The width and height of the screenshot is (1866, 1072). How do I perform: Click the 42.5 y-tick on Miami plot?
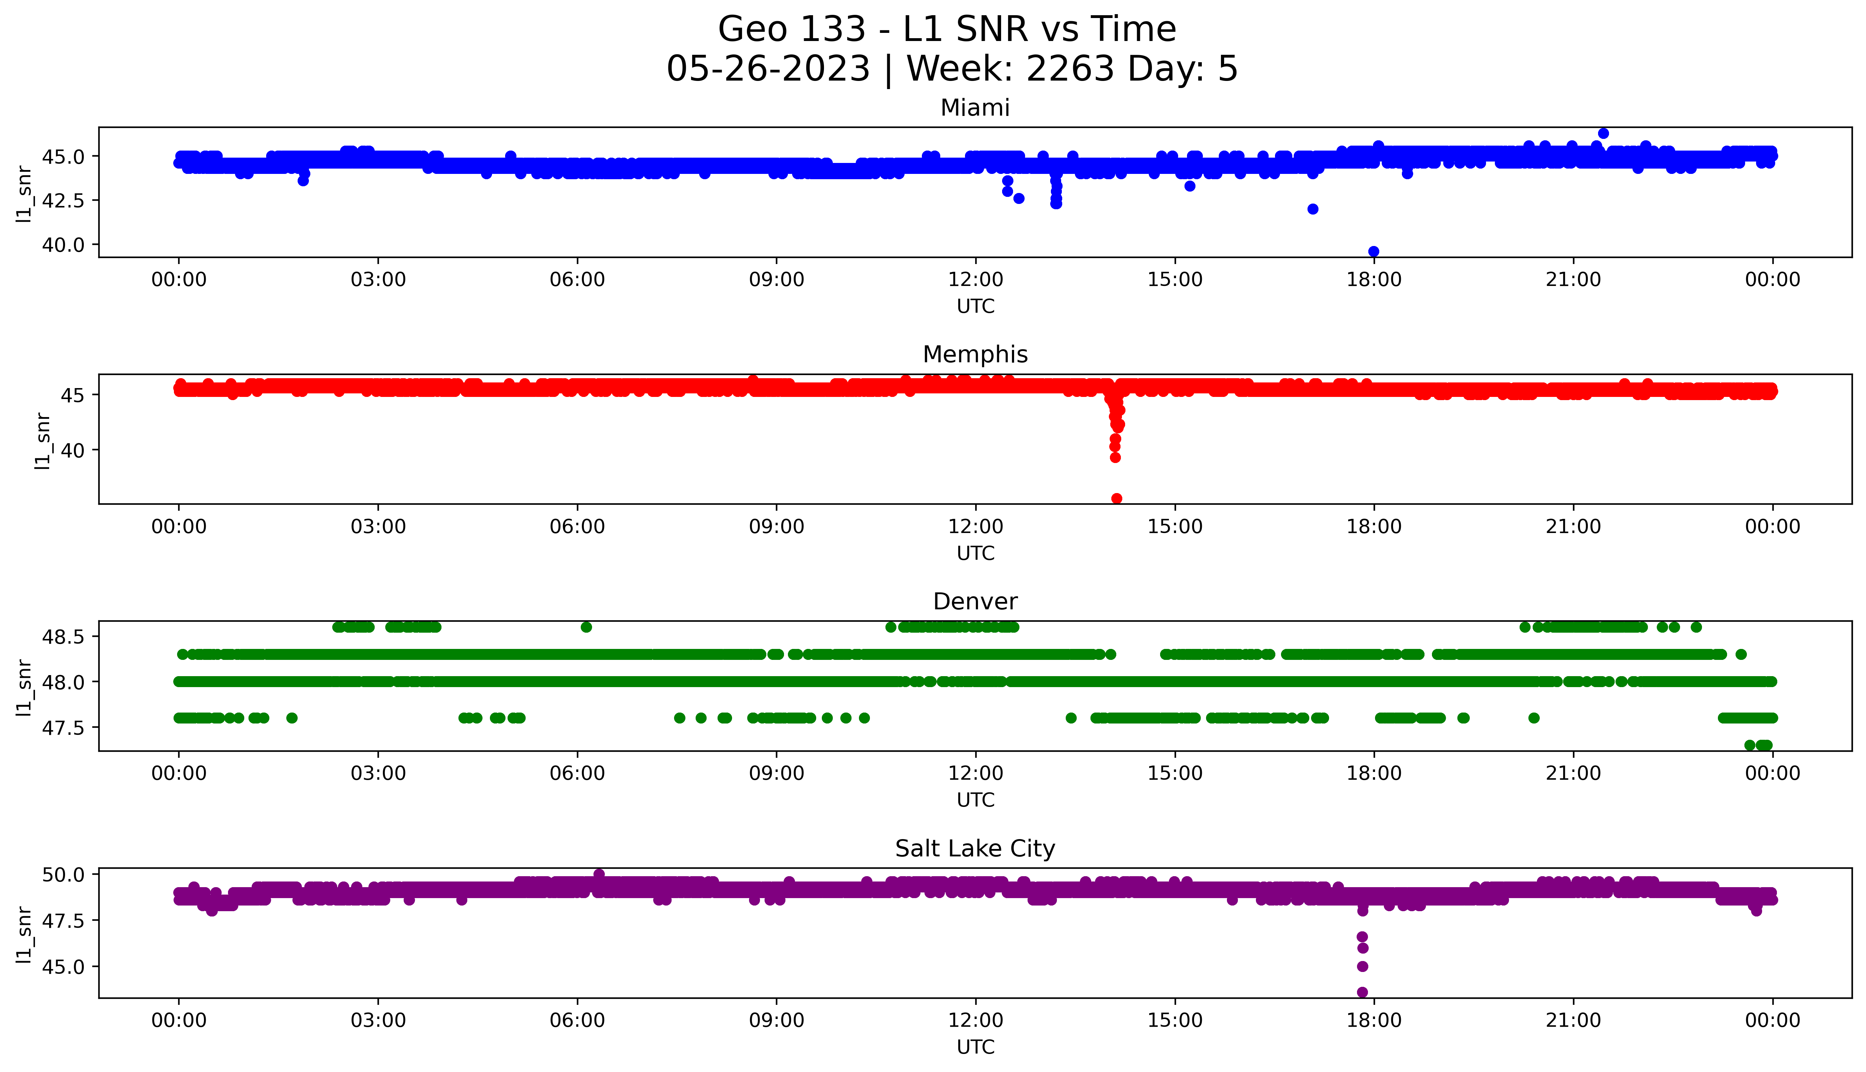click(64, 200)
